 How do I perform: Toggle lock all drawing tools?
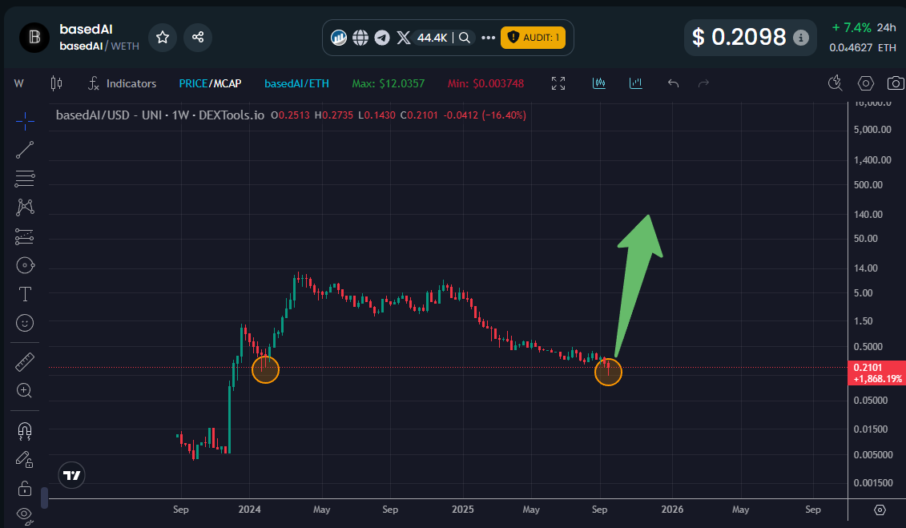pyautogui.click(x=25, y=488)
